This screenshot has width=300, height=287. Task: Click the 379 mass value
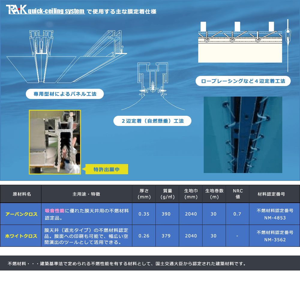tap(166, 236)
